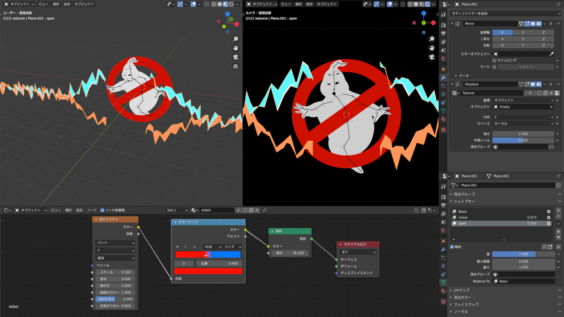The height and width of the screenshot is (317, 564).
Task: Click the pan hand icon in left viewport
Action: tap(235, 48)
